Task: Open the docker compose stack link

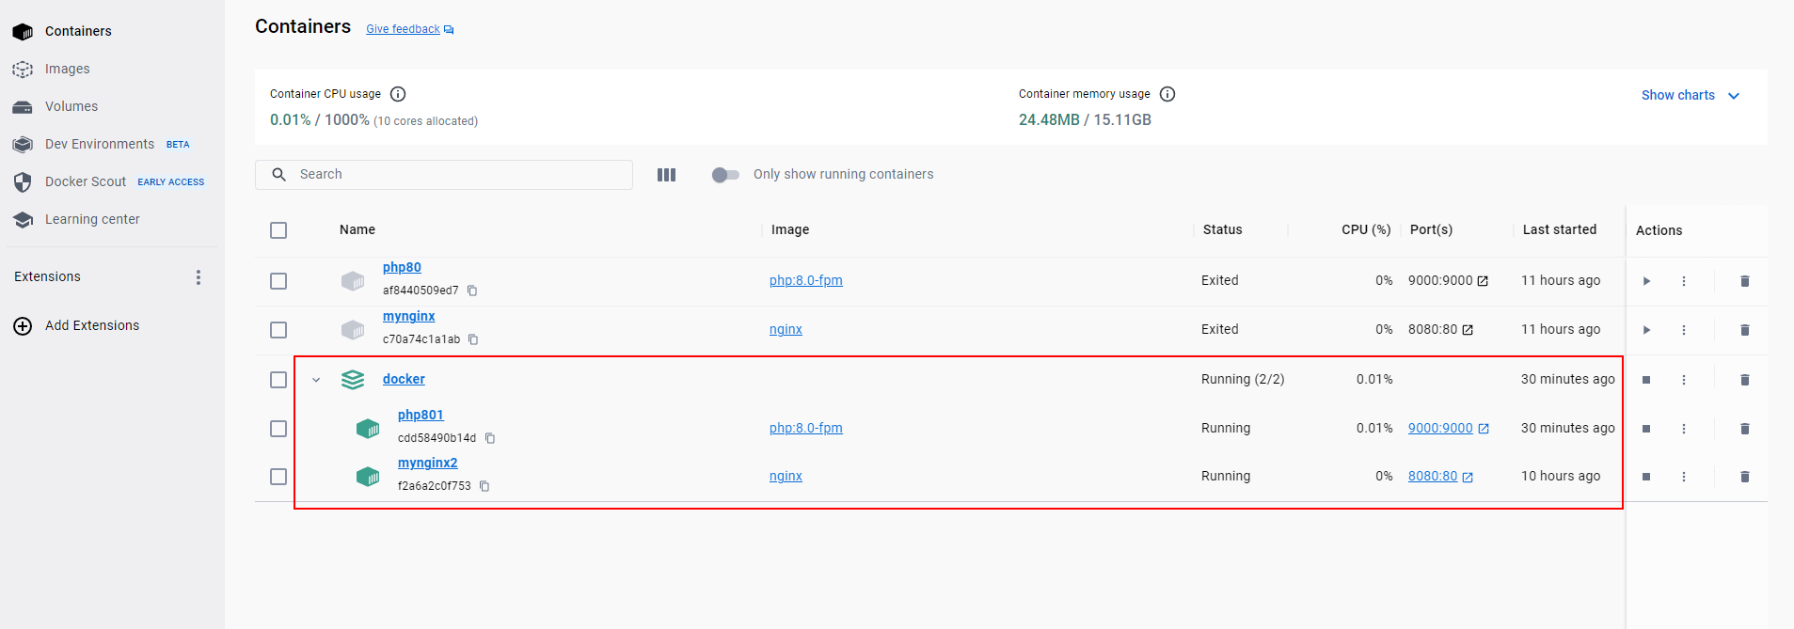Action: click(404, 379)
